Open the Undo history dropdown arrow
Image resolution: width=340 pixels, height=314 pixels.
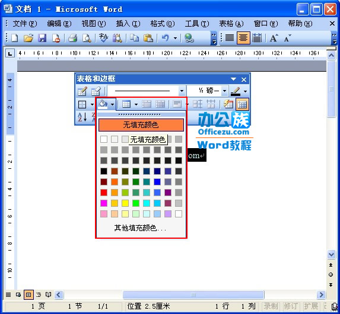point(175,39)
